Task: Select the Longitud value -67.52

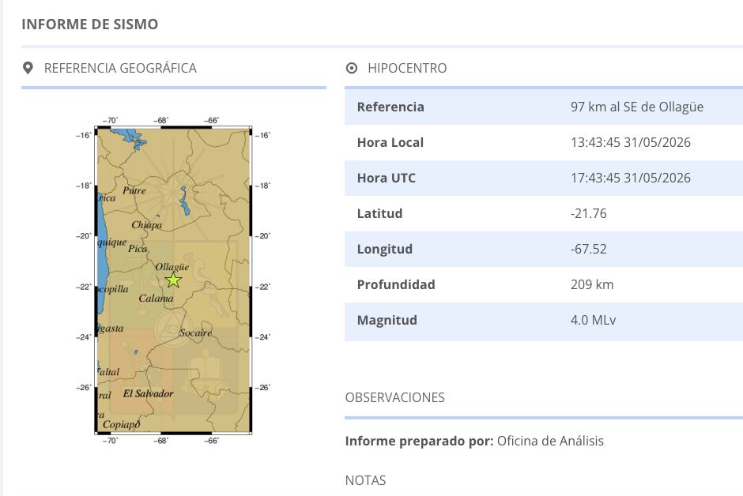Action: pos(589,249)
